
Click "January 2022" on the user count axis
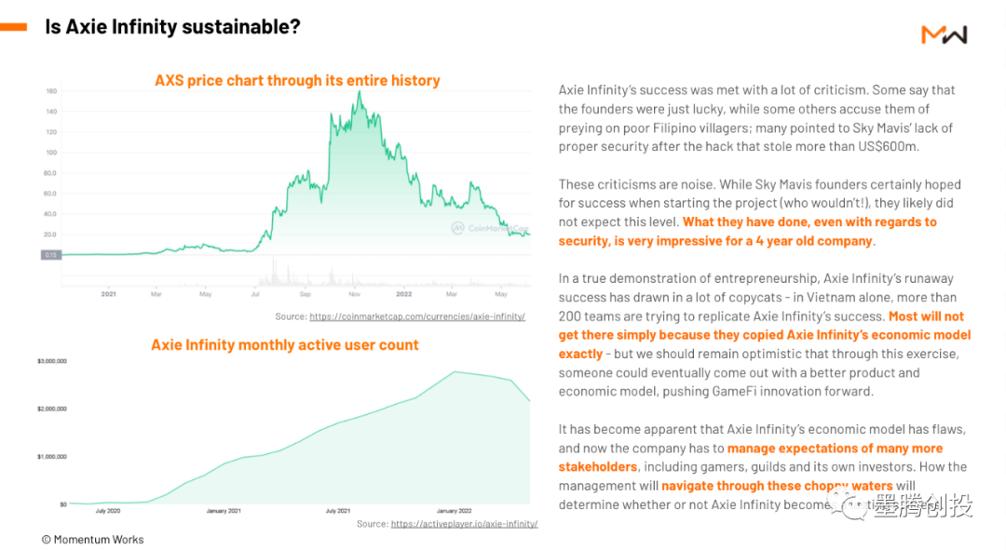[456, 511]
